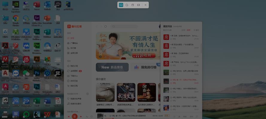The height and width of the screenshot is (119, 266).
Task: Open Microsoft Publisher desktop shortcut
Action: 47,33
